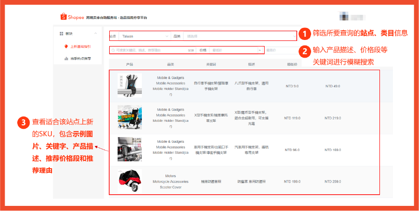
Task: Click the NTD 219.0 price cell
Action: point(333,118)
